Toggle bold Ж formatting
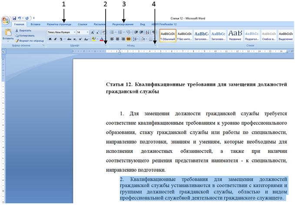295x205 pixels. (50, 39)
